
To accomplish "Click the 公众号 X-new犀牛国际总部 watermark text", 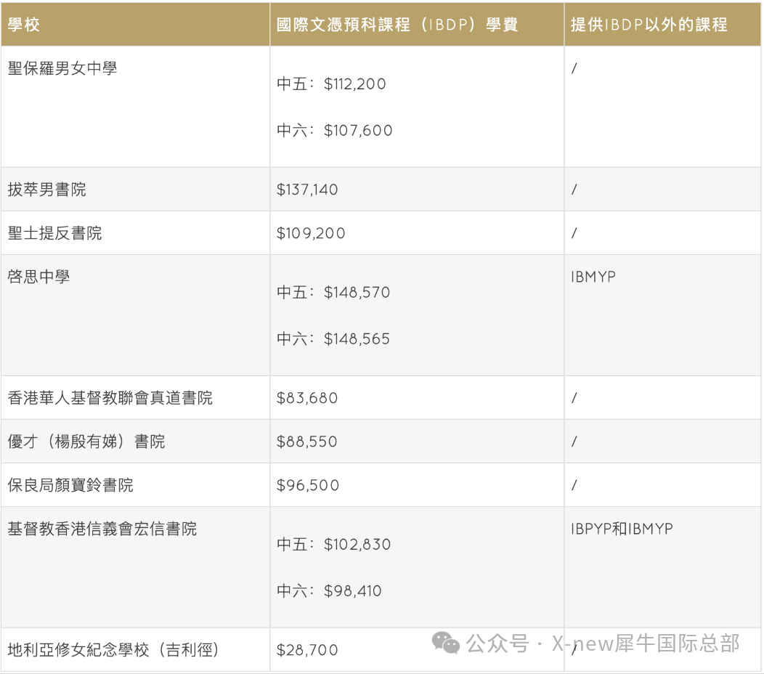I will [603, 643].
